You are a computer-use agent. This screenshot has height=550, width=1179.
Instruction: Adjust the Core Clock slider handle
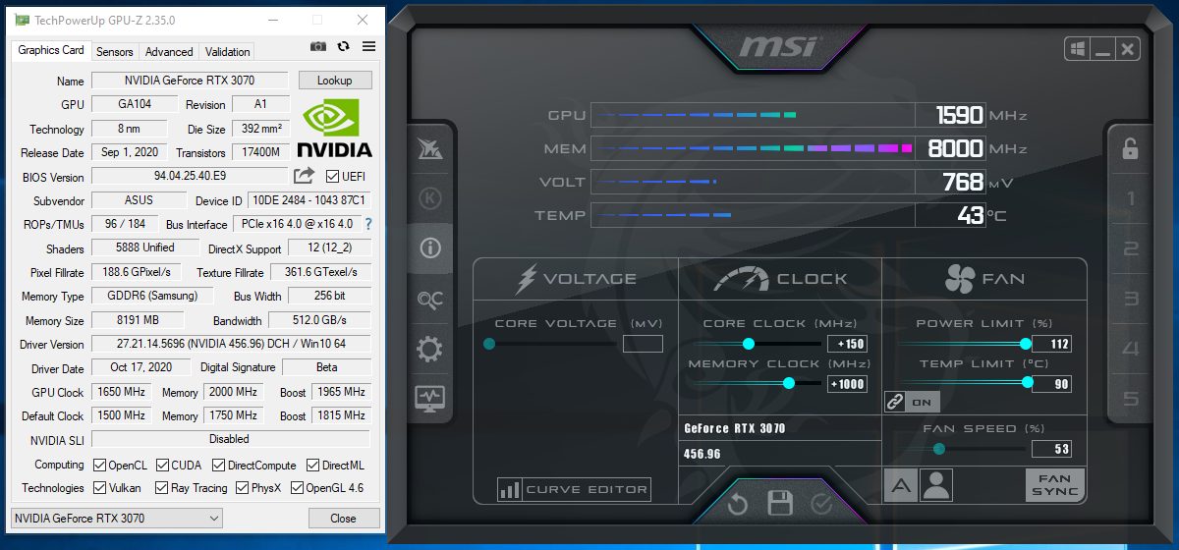749,344
